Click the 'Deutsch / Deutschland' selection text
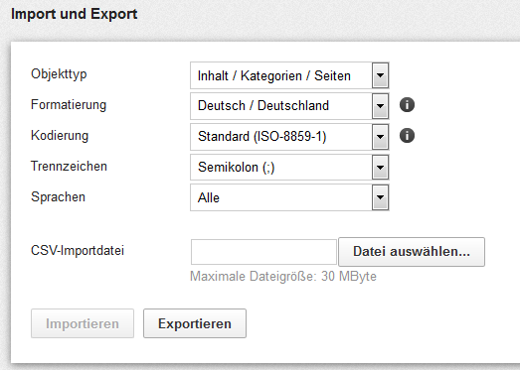Viewport: 520px width, 370px height. pos(263,106)
